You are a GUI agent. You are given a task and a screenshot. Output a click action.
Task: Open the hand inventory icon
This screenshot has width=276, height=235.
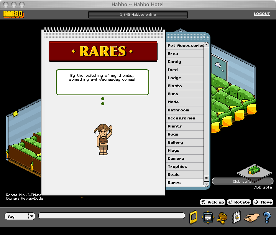point(252,217)
